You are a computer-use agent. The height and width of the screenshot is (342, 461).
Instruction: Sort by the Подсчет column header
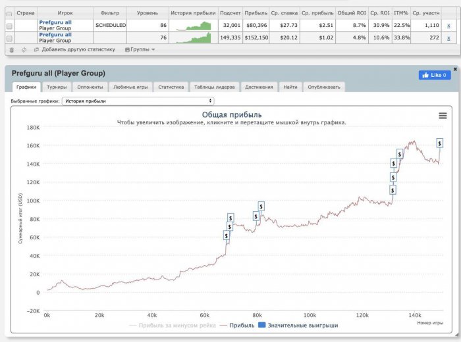click(x=230, y=13)
